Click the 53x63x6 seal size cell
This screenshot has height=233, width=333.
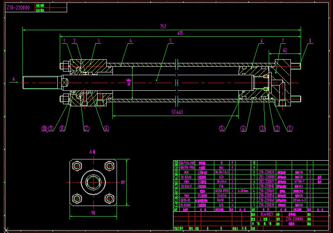point(221,196)
